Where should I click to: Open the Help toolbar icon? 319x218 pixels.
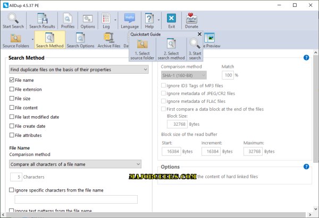(x=149, y=19)
